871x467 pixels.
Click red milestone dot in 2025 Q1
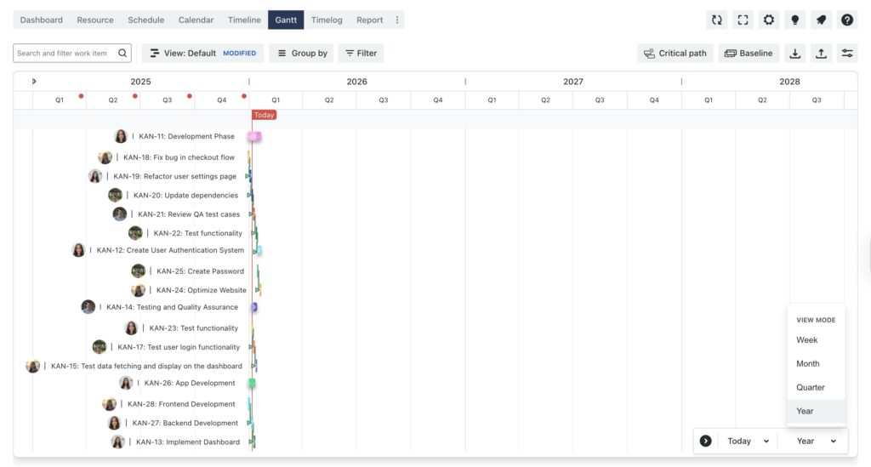coord(81,96)
